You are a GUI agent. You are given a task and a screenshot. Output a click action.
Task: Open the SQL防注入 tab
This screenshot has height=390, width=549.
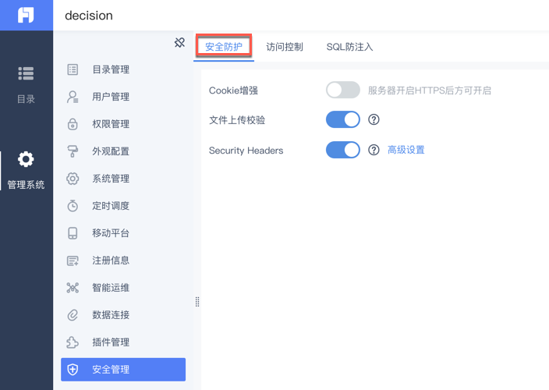pyautogui.click(x=349, y=47)
